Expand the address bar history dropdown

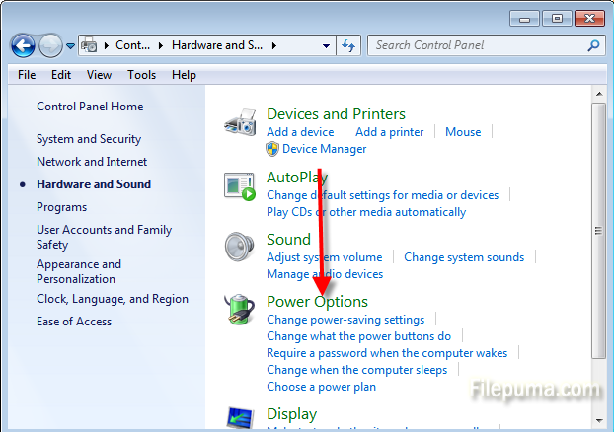(327, 45)
